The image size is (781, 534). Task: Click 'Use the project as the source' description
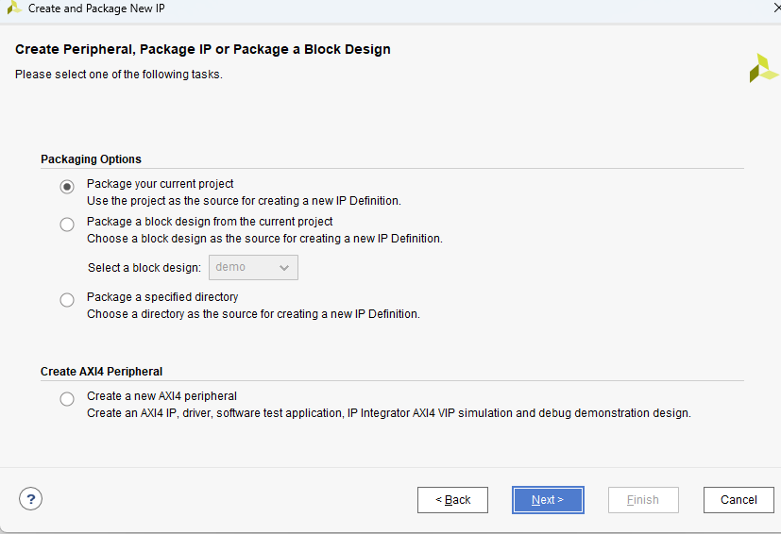pyautogui.click(x=244, y=201)
